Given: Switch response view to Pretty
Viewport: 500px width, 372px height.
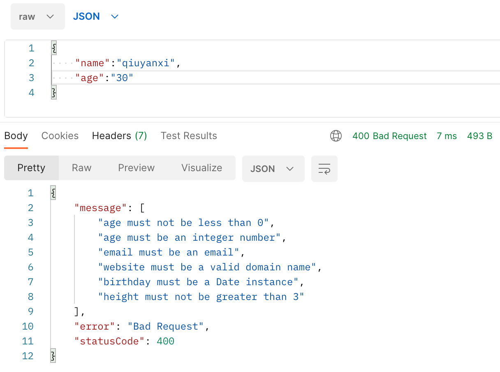Looking at the screenshot, I should [31, 168].
